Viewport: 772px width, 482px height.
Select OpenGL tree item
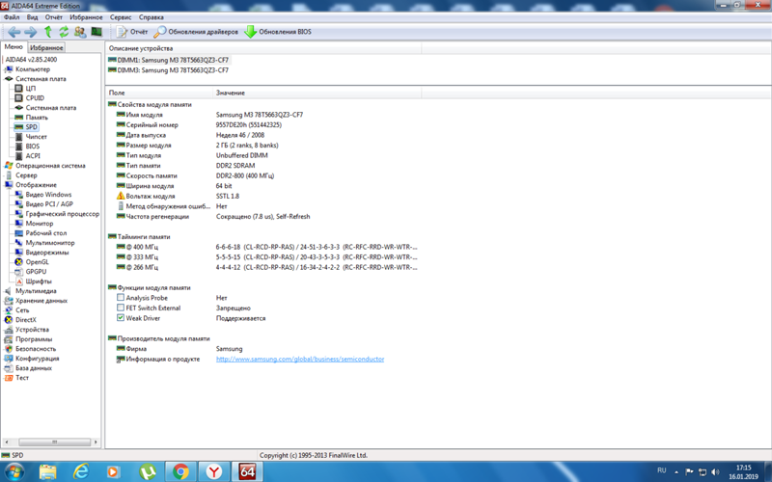37,262
